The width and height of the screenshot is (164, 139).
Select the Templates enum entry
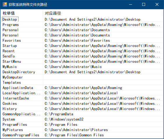12,82
